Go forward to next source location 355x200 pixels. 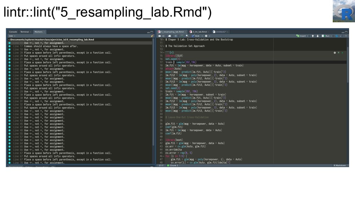tap(163, 36)
